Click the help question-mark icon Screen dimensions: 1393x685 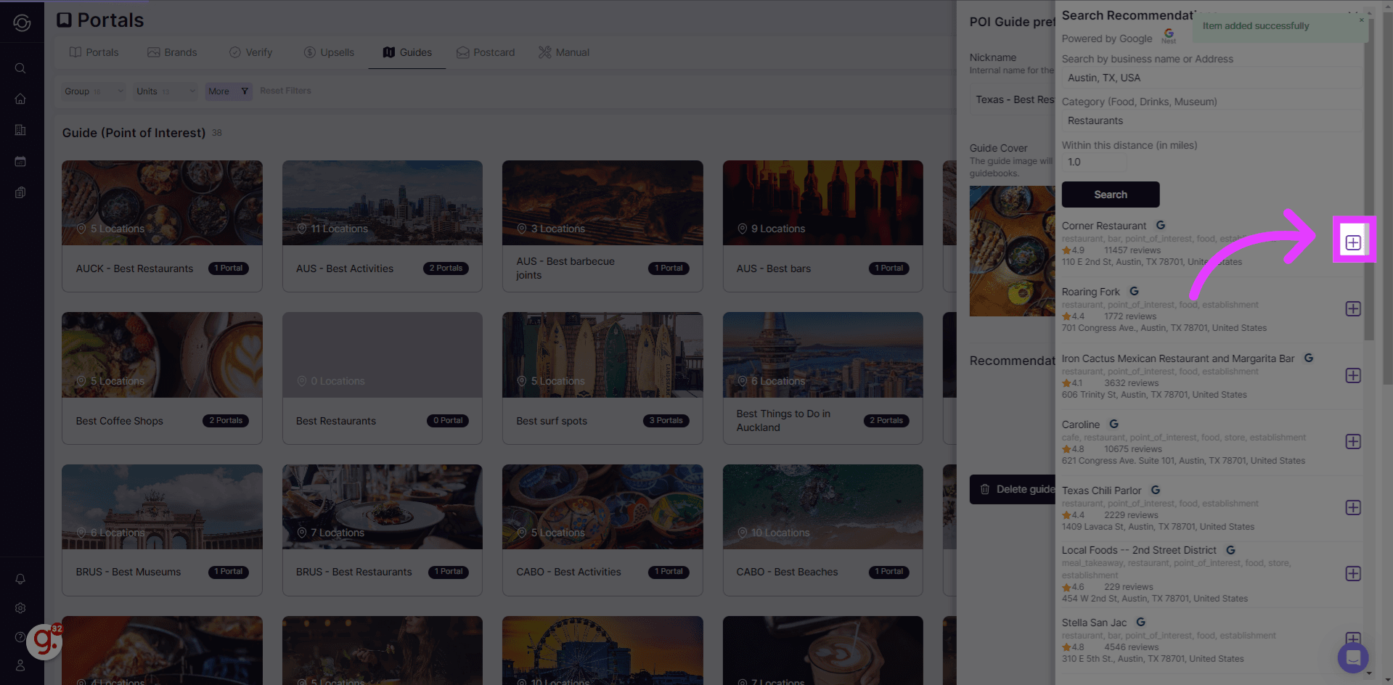(20, 637)
